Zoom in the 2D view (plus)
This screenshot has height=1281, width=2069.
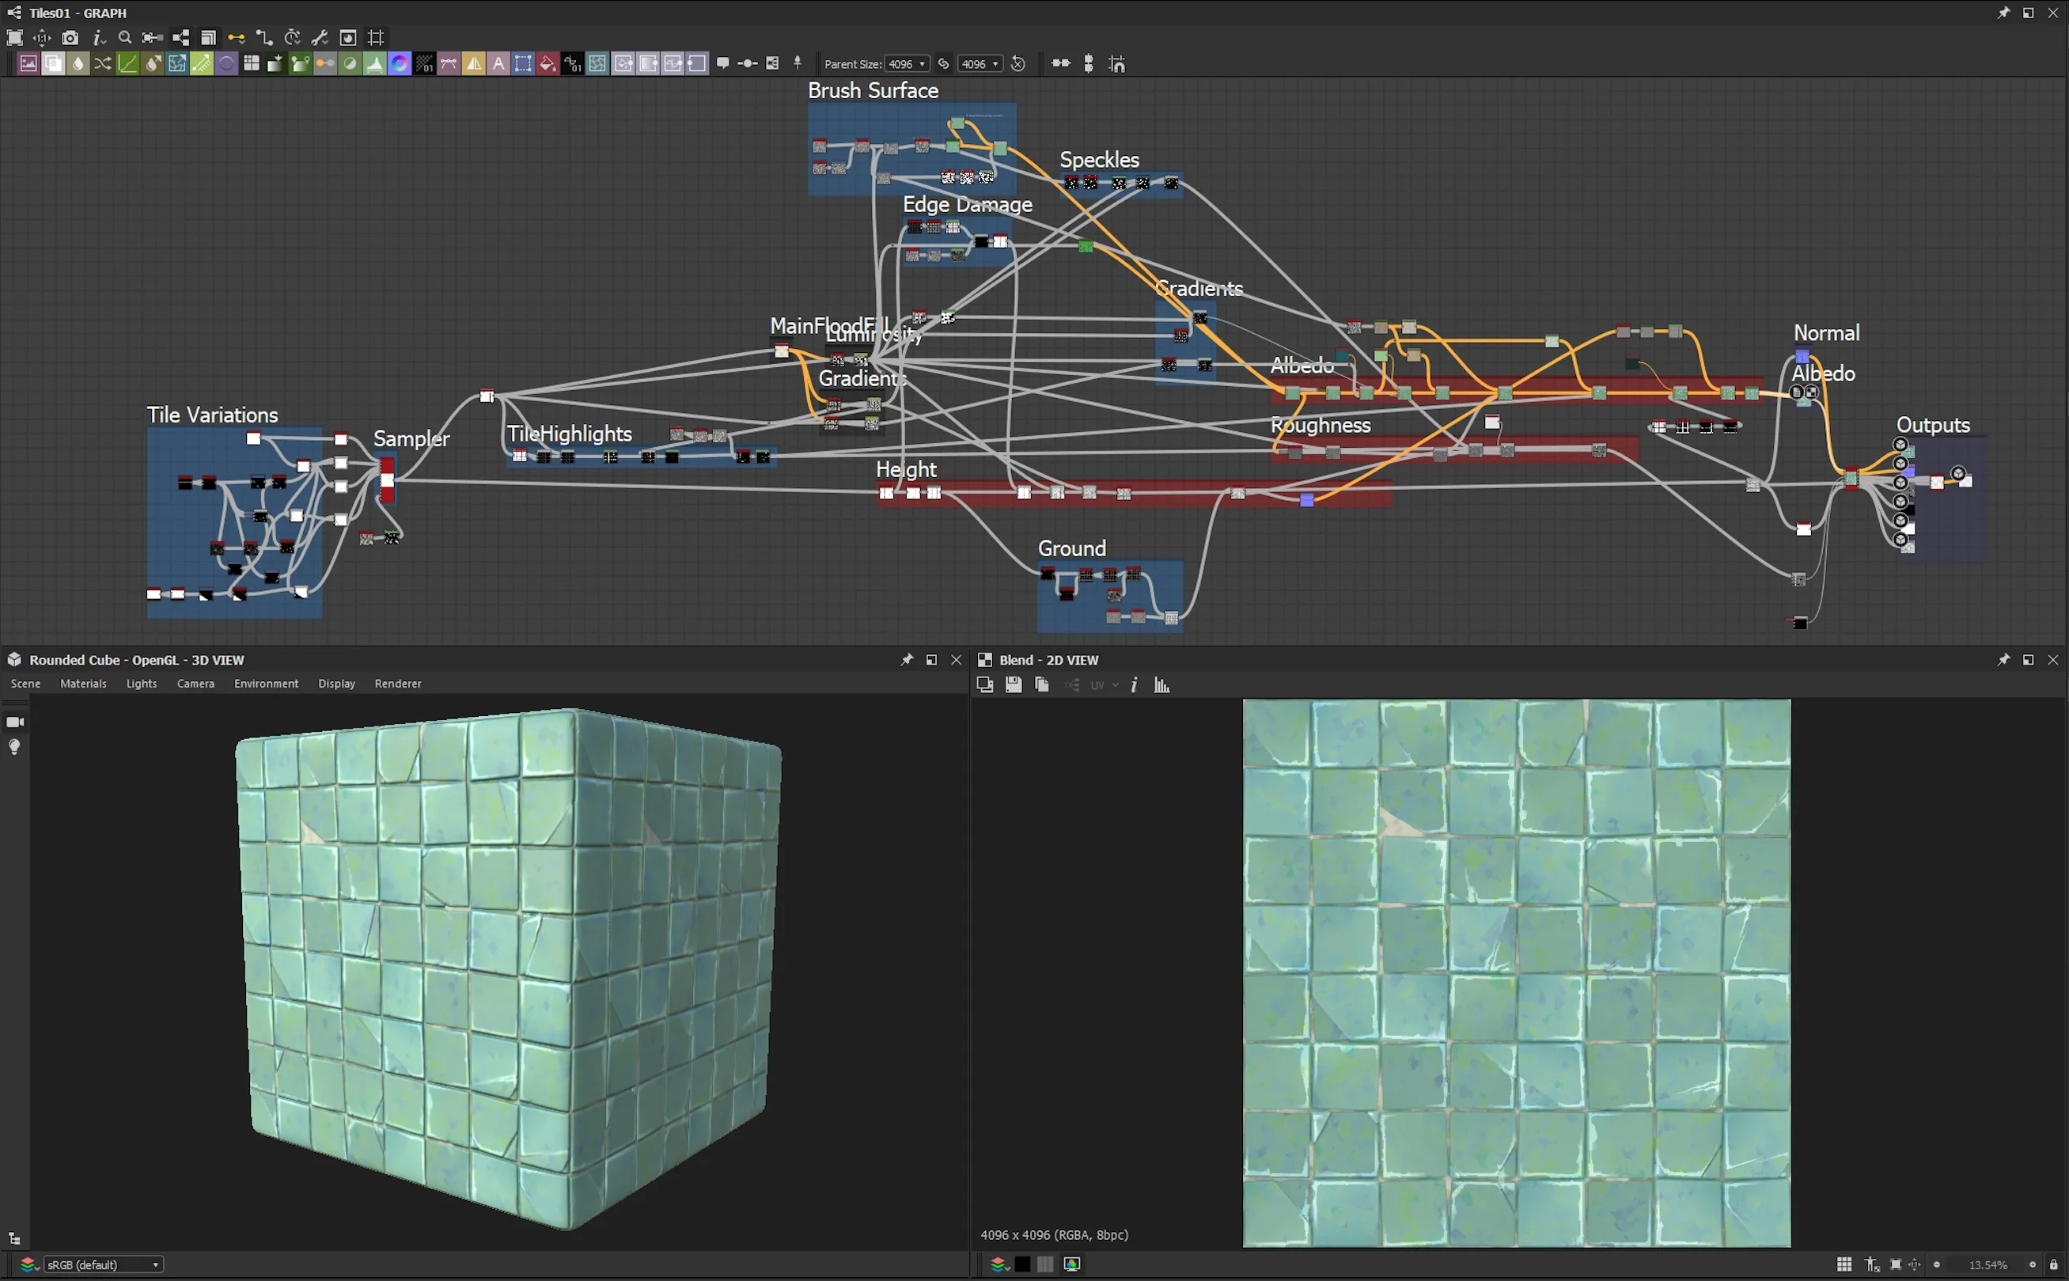[2032, 1264]
